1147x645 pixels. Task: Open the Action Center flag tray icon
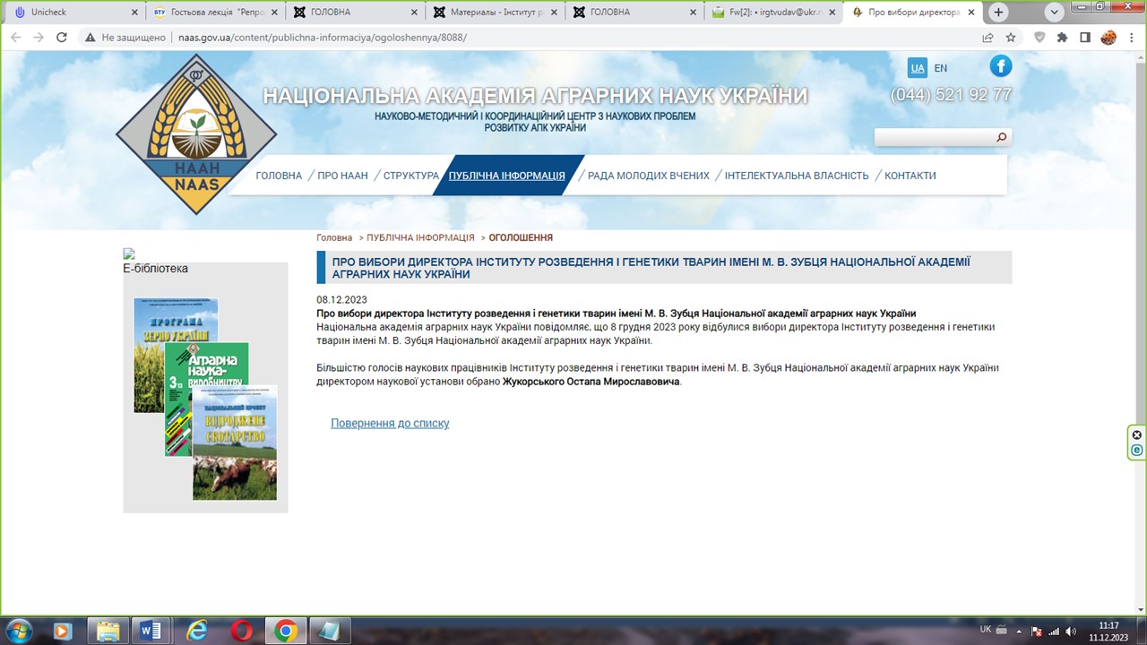pos(1036,631)
